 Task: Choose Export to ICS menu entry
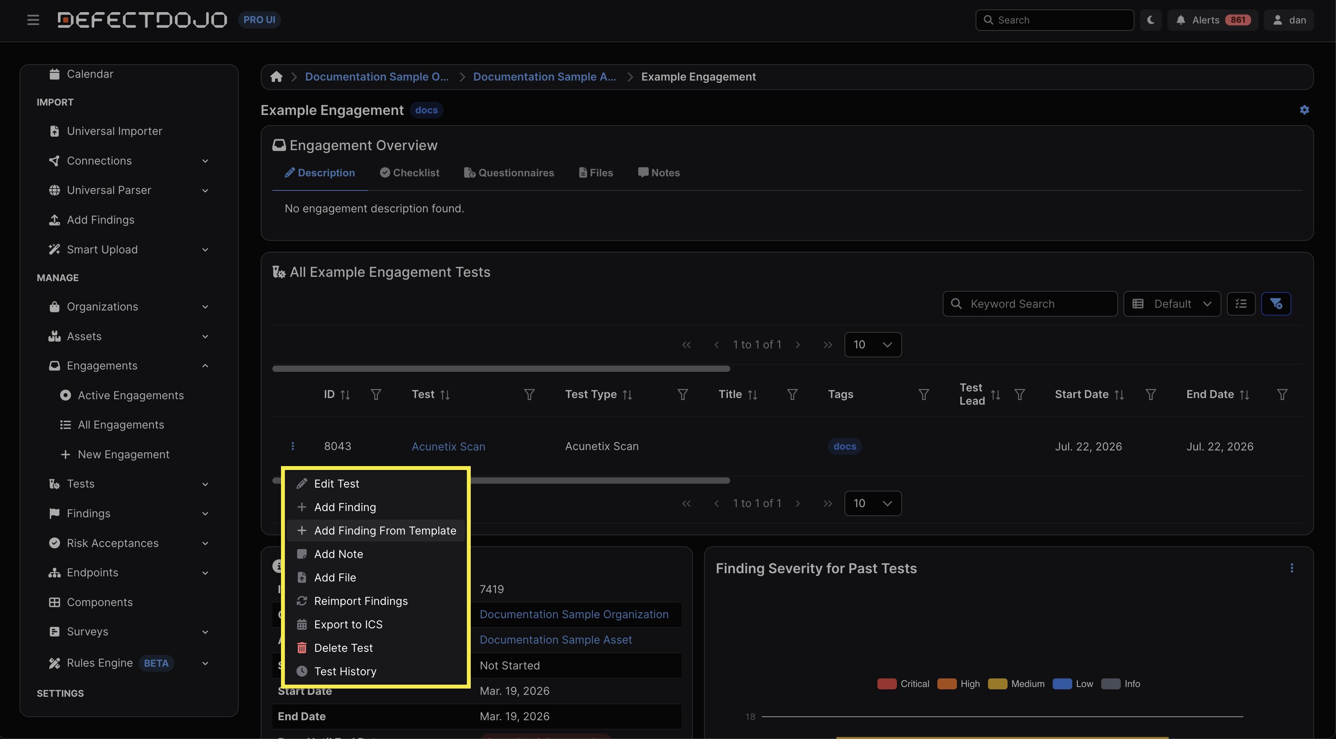click(376, 624)
